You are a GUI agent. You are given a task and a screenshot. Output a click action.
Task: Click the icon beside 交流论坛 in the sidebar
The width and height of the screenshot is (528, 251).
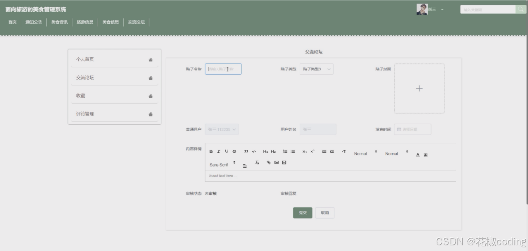click(151, 78)
